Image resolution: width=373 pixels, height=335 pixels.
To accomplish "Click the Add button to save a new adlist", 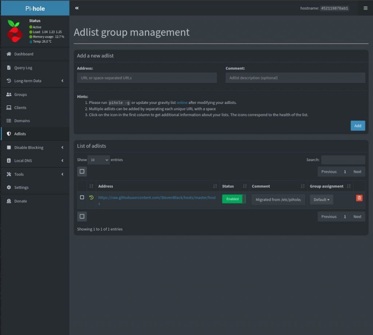I will click(357, 125).
